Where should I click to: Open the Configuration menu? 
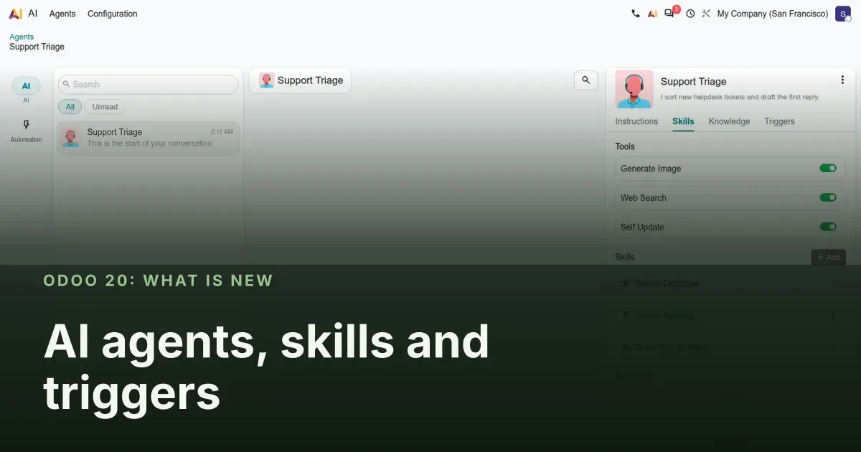point(113,14)
